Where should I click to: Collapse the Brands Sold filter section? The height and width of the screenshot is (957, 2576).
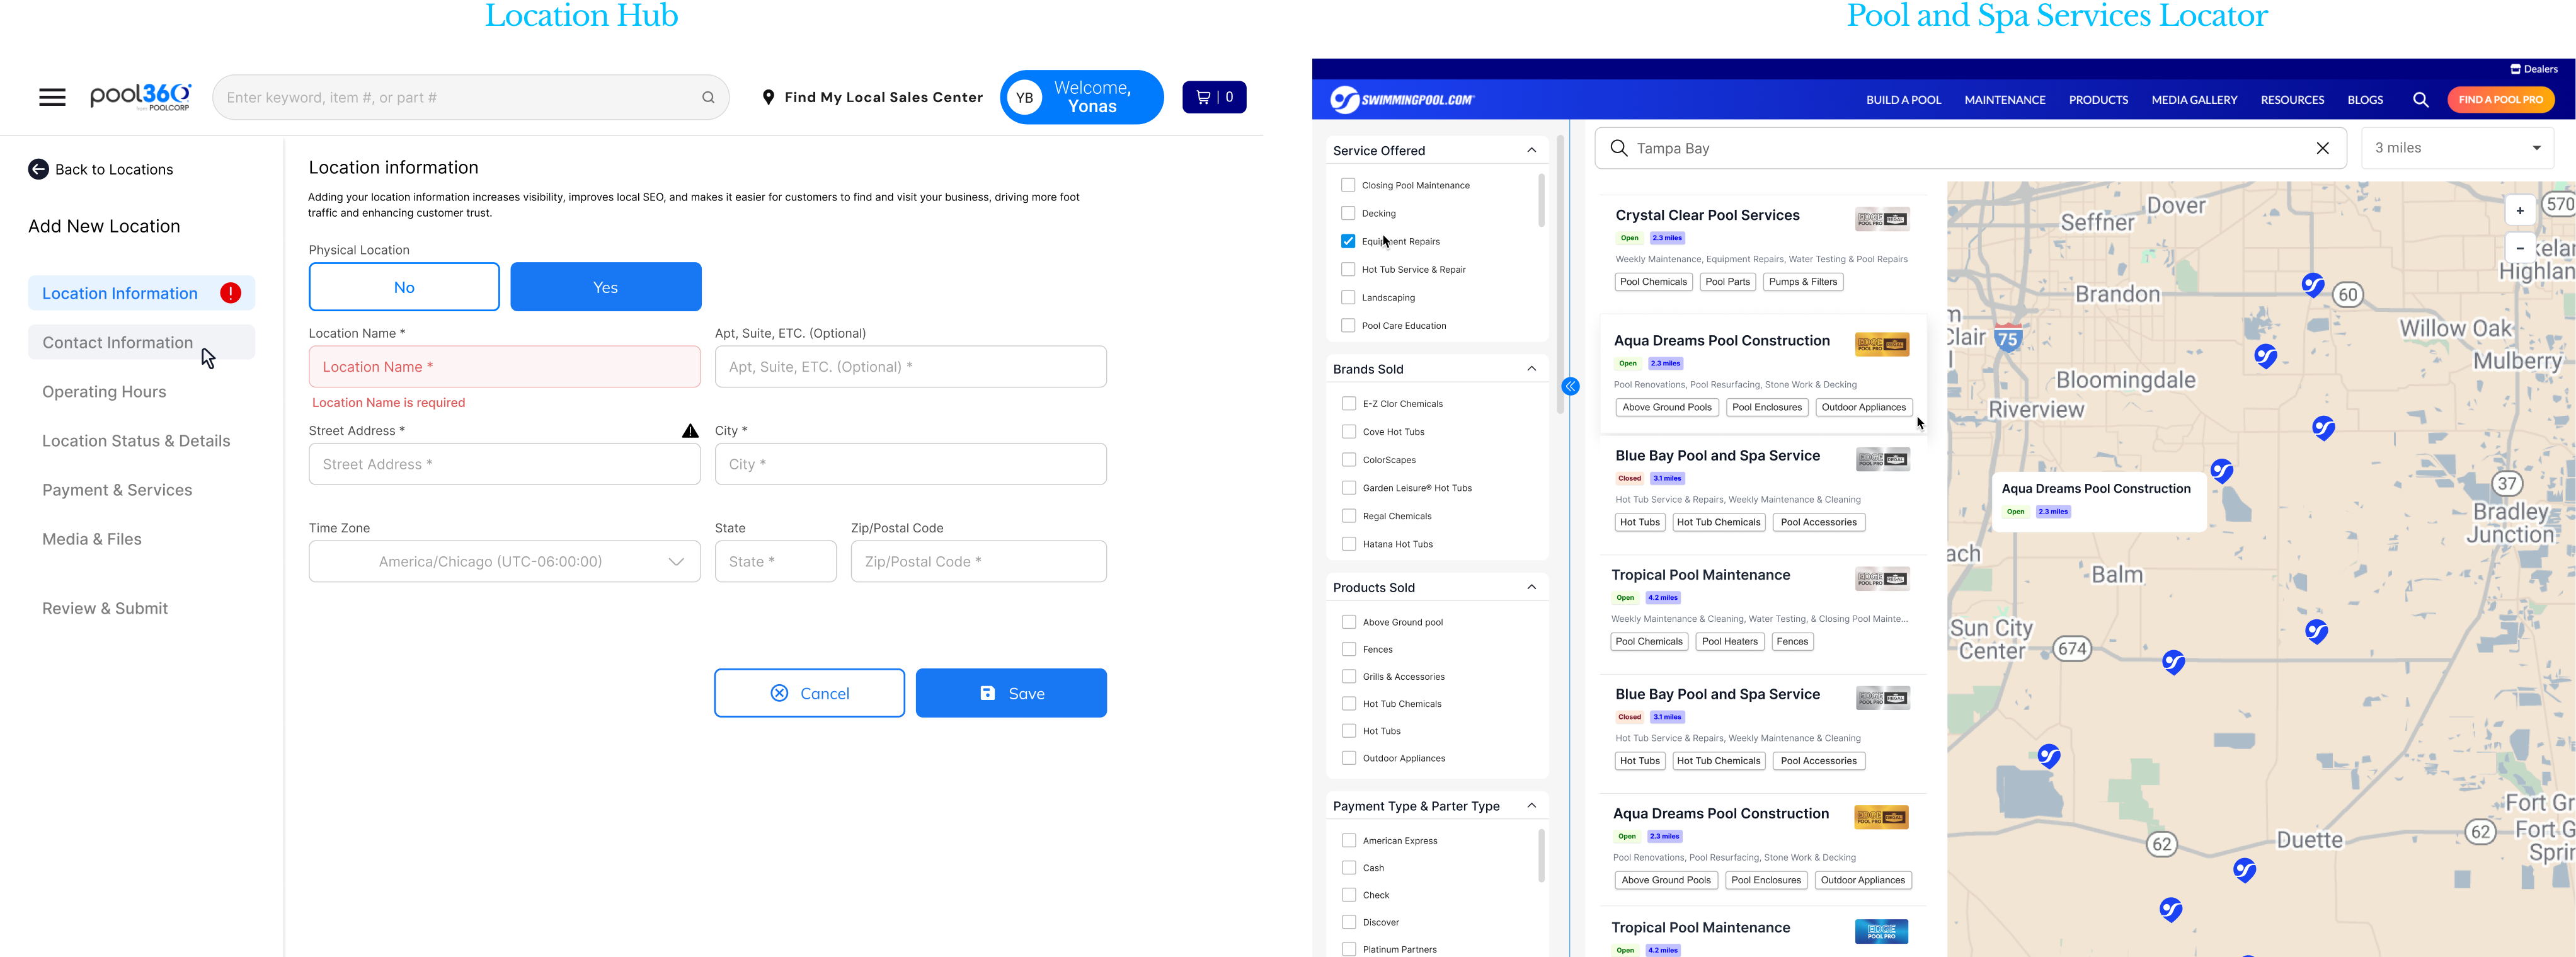click(x=1531, y=369)
